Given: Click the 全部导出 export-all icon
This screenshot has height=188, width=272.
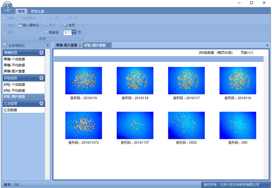Looking at the screenshot, I should click(20, 18).
